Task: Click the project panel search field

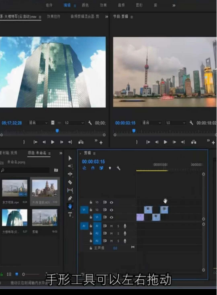Action: [25, 170]
